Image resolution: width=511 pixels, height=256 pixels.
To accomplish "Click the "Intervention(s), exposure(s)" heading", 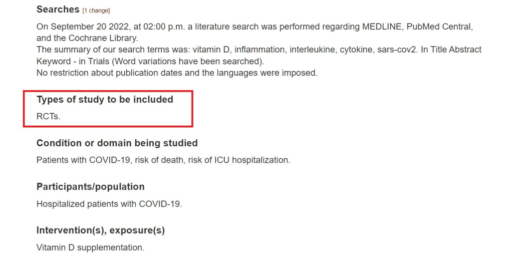I will point(100,231).
